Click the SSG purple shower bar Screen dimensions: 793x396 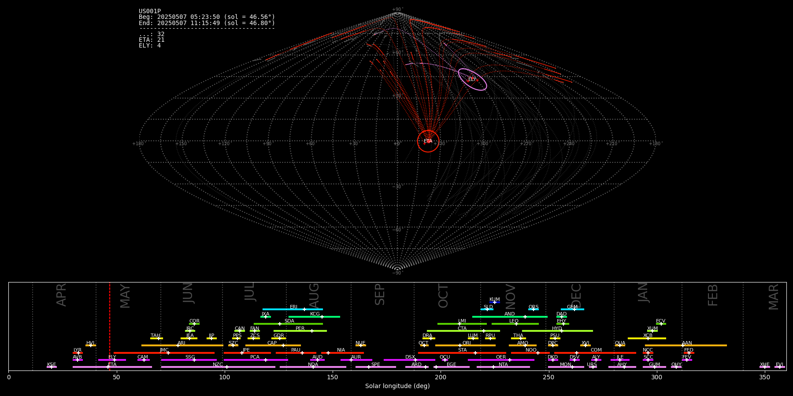click(x=189, y=360)
